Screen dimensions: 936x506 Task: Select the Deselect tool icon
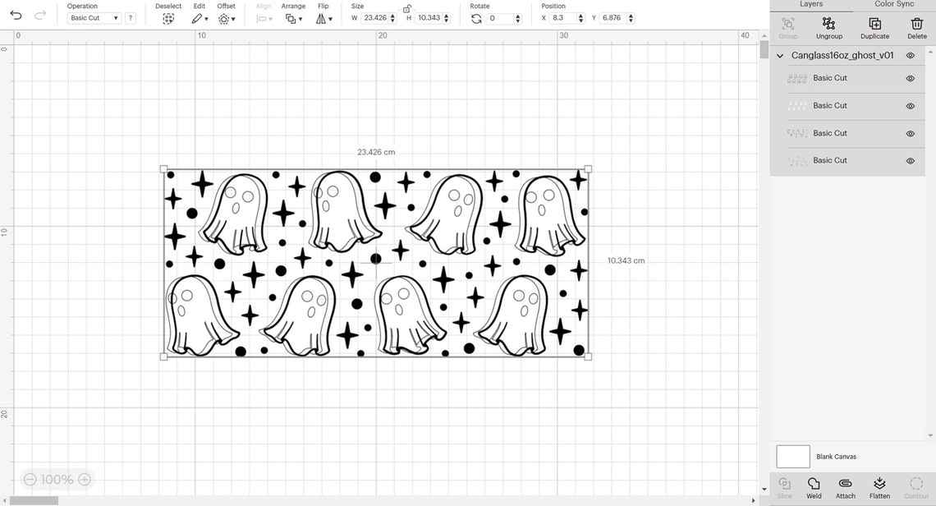tap(167, 18)
